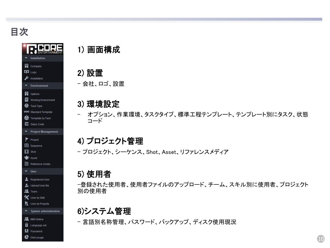Viewport: 330px width, 248px height.
Task: Click the User section header label
Action: [x=33, y=171]
